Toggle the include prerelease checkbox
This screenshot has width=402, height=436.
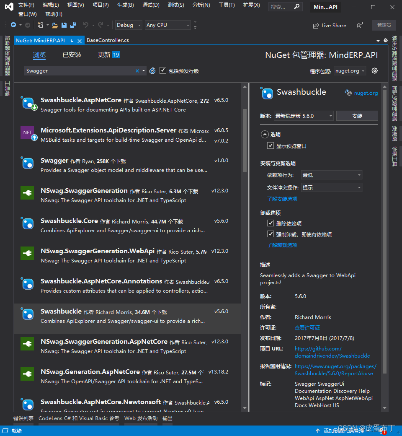pos(163,70)
